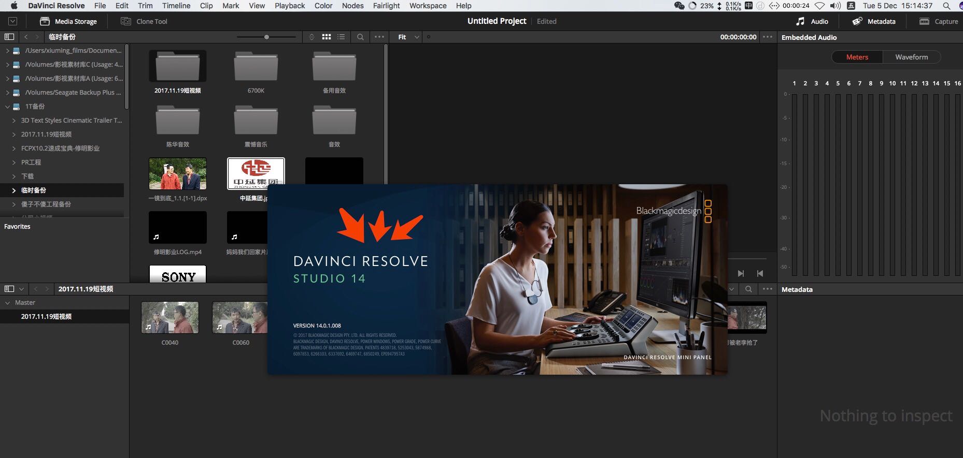Collapse the Master bin
This screenshot has width=963, height=458.
click(7, 303)
